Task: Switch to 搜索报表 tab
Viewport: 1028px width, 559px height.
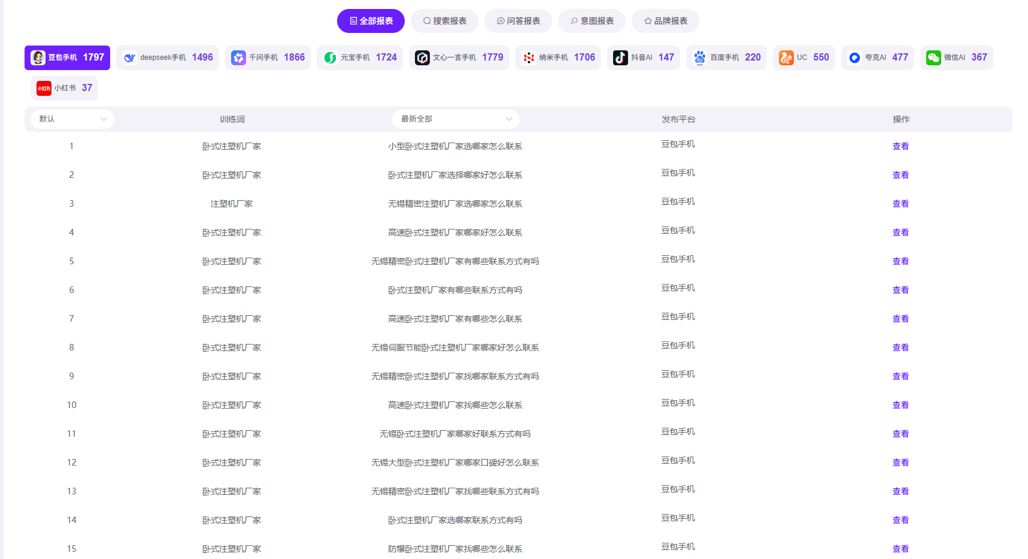Action: [x=444, y=21]
